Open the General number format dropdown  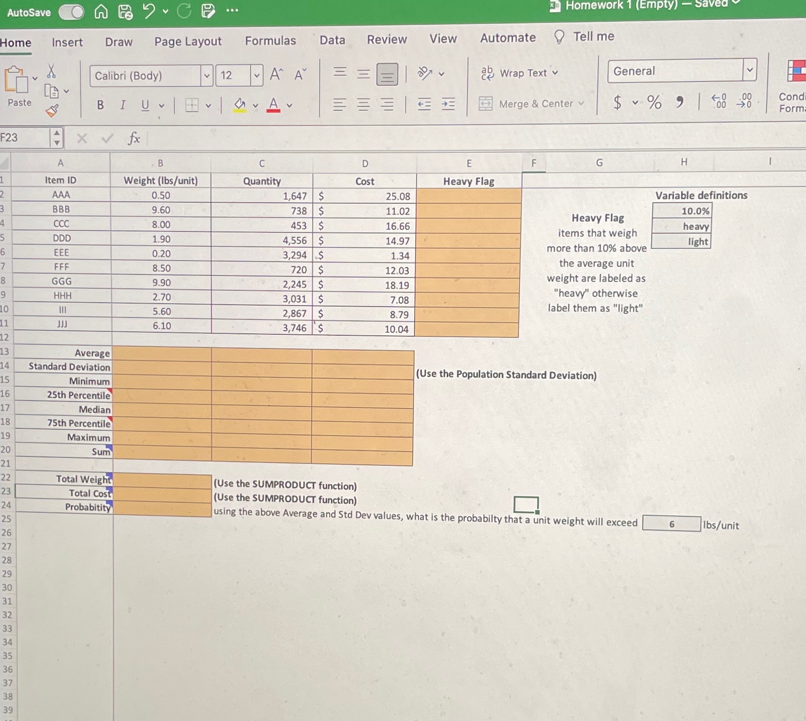coord(750,70)
